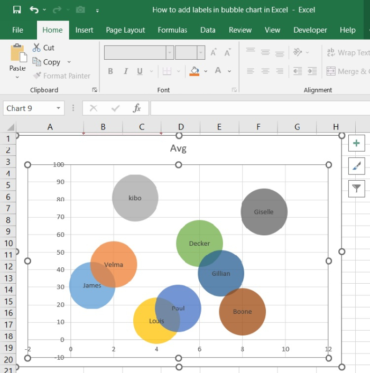
Task: Click the Select All corner triangle
Action: point(10,127)
